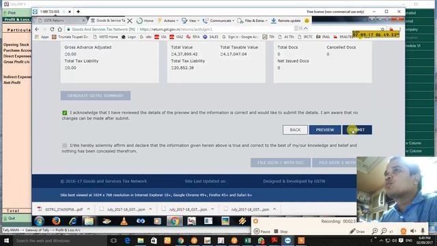Click the recorder zoom-in magnifier
This screenshot has height=246, width=437.
[375, 231]
